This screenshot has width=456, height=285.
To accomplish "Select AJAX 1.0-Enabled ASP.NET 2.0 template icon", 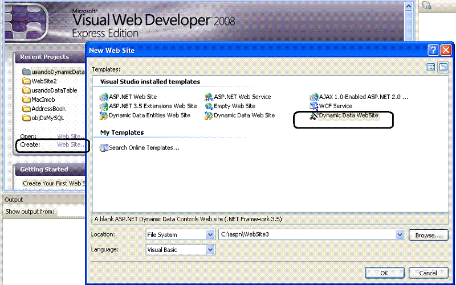I will click(314, 97).
